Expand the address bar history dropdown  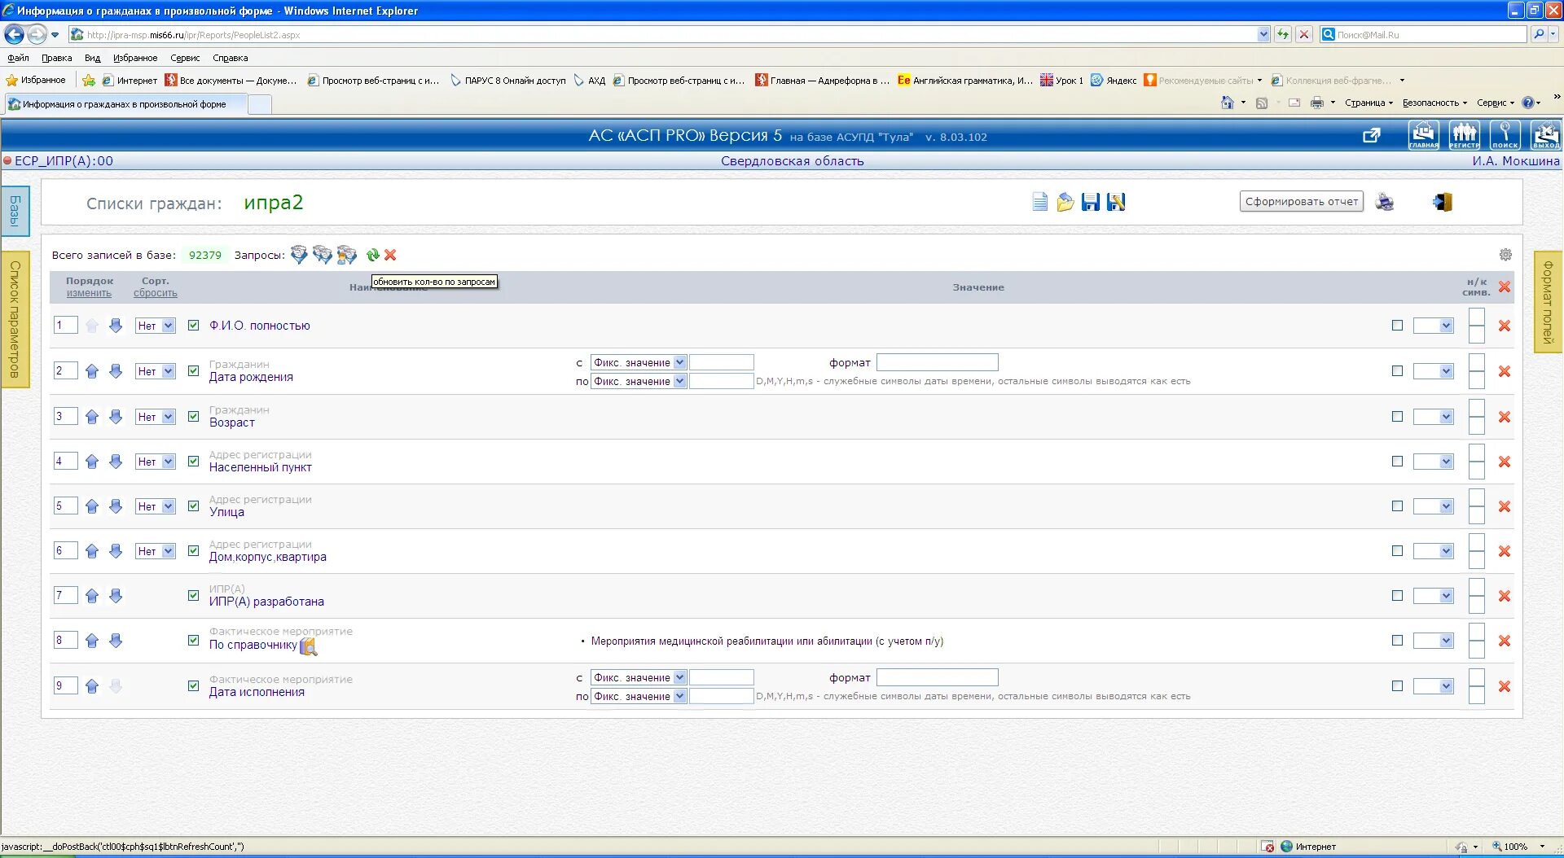coord(1263,34)
